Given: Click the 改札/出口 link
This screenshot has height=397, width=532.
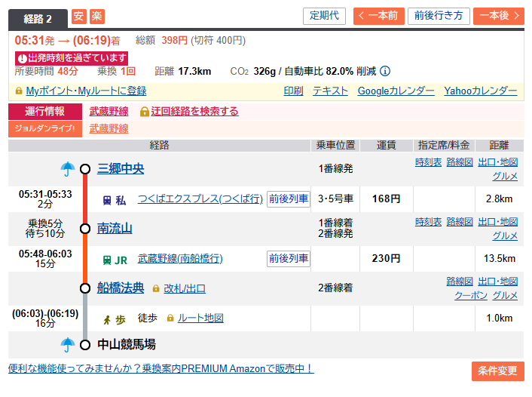Looking at the screenshot, I should pos(185,288).
